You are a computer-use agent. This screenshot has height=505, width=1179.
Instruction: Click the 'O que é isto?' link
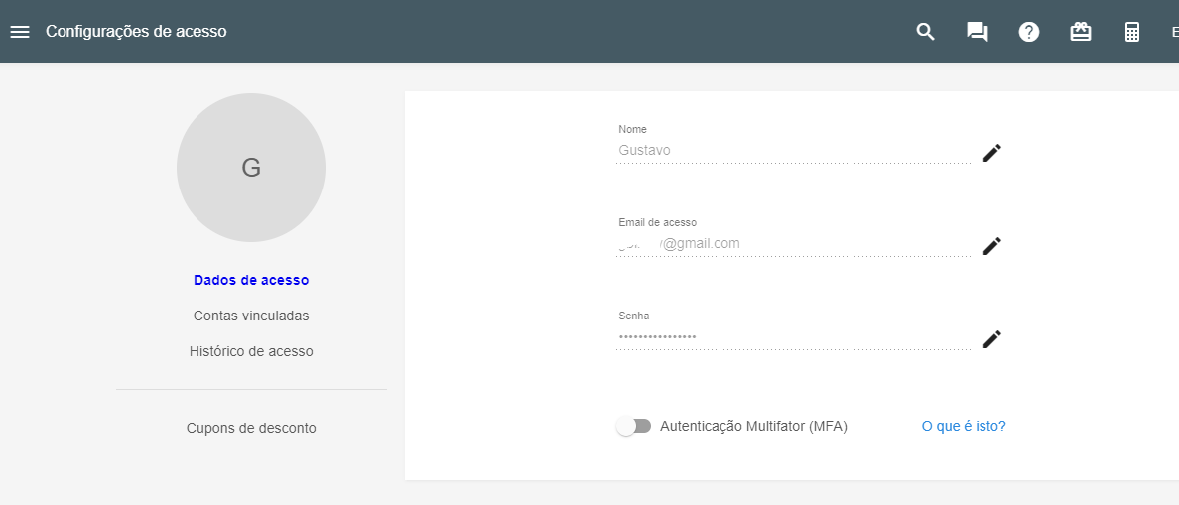point(964,426)
